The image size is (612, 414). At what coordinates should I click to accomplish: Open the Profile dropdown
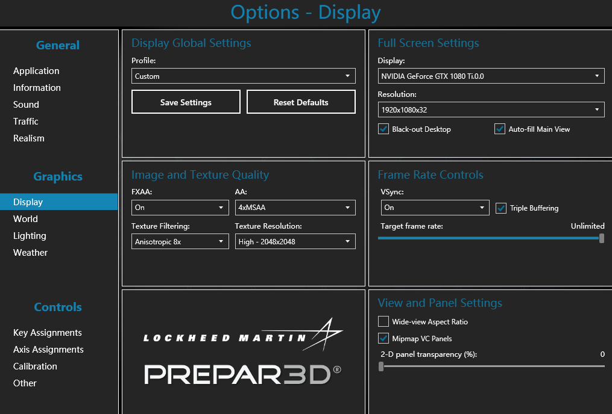tap(243, 76)
